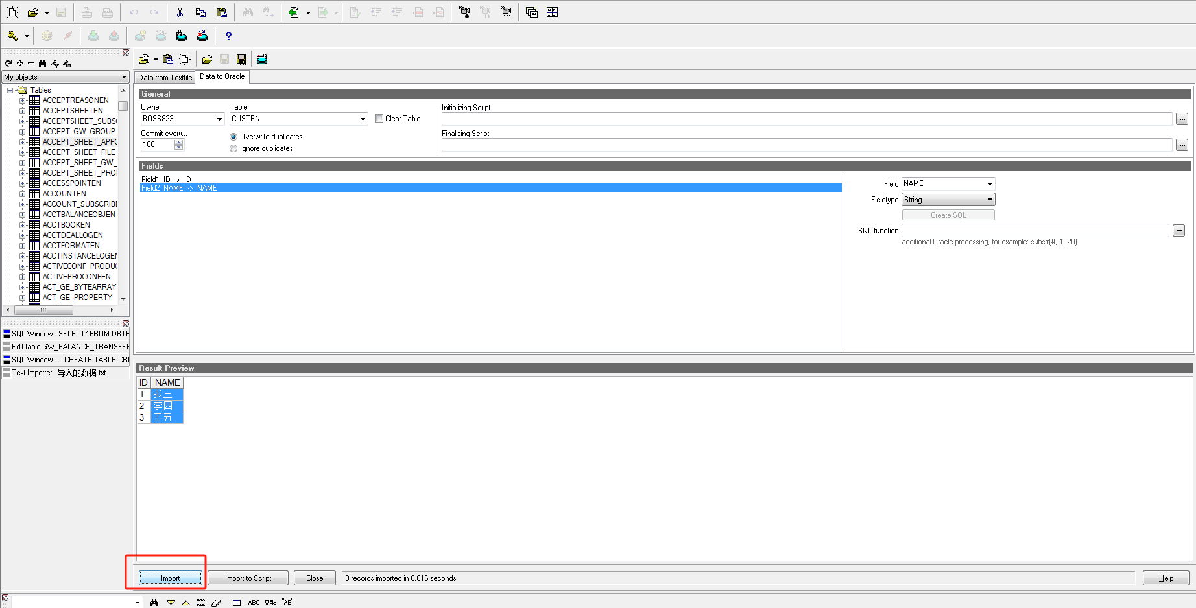This screenshot has width=1196, height=608.
Task: Click the database connection icon in importer toolbar
Action: [262, 59]
